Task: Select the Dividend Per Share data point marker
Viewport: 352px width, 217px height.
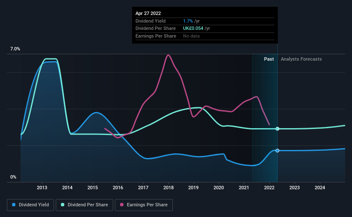Action: click(x=277, y=129)
